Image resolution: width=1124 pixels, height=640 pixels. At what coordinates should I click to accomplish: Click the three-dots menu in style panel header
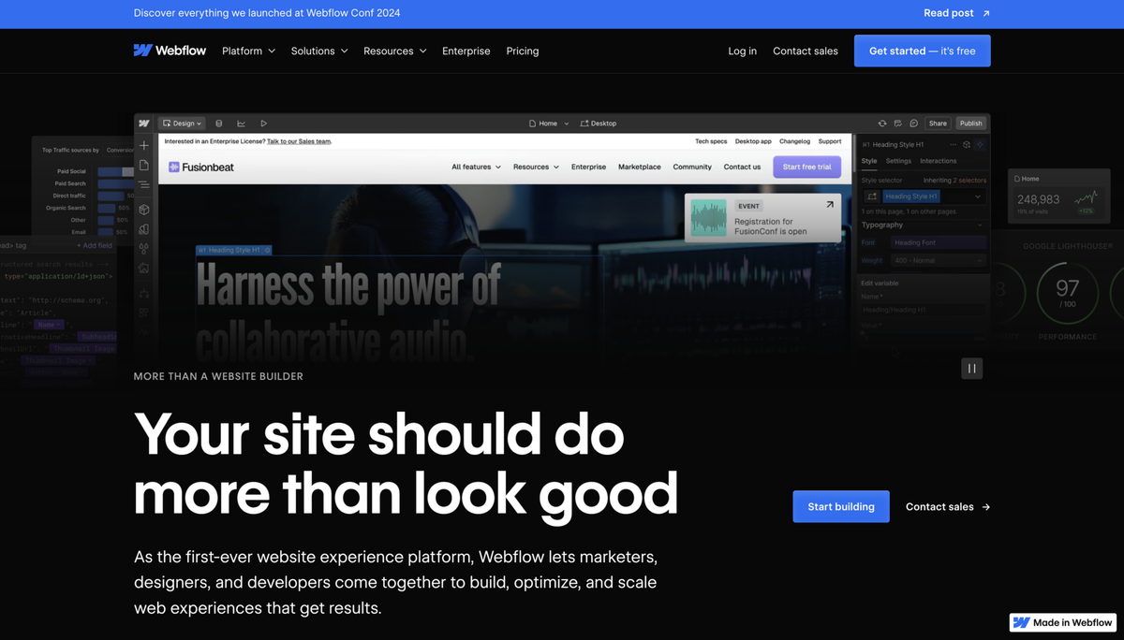tap(954, 145)
